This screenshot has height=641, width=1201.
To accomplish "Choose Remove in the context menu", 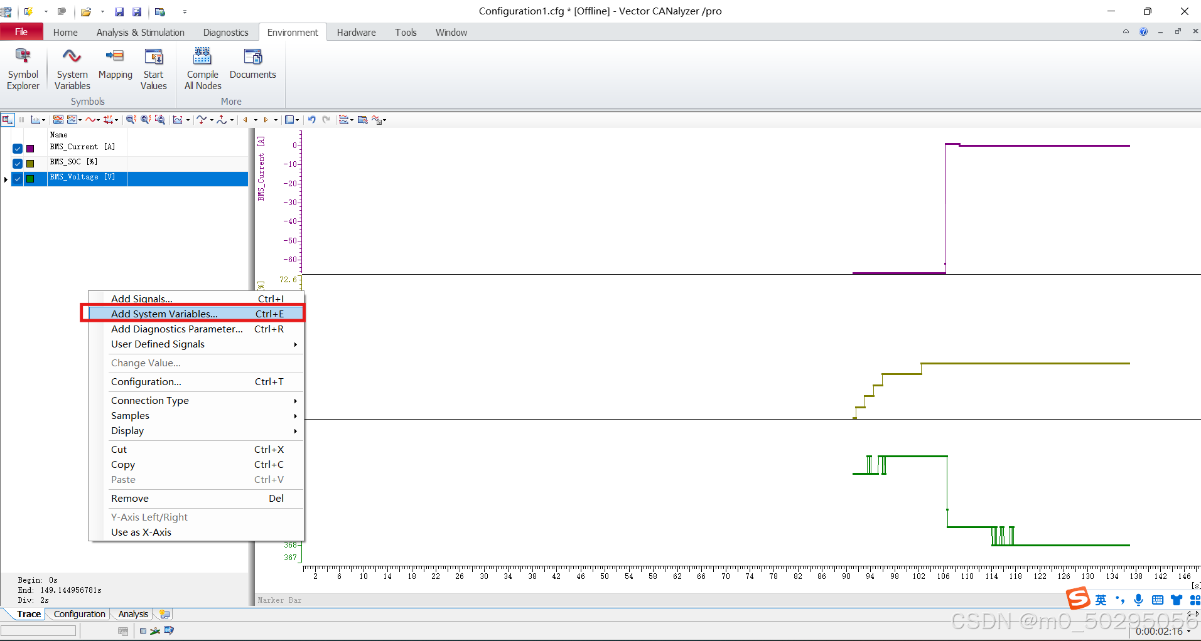I will [197, 499].
